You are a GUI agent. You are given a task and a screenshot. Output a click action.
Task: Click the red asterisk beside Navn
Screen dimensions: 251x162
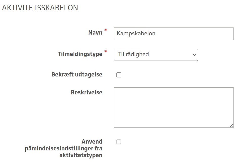pyautogui.click(x=106, y=31)
